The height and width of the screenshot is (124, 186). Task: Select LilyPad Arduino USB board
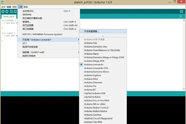(103, 93)
